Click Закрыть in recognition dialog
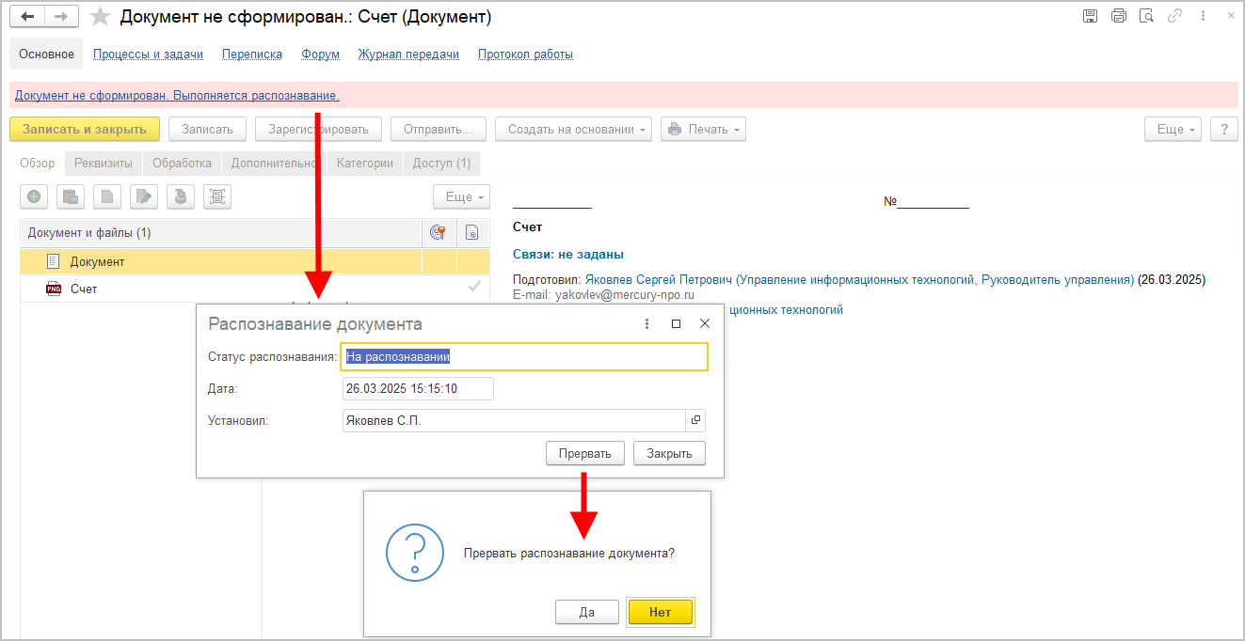The height and width of the screenshot is (641, 1245). 669,453
